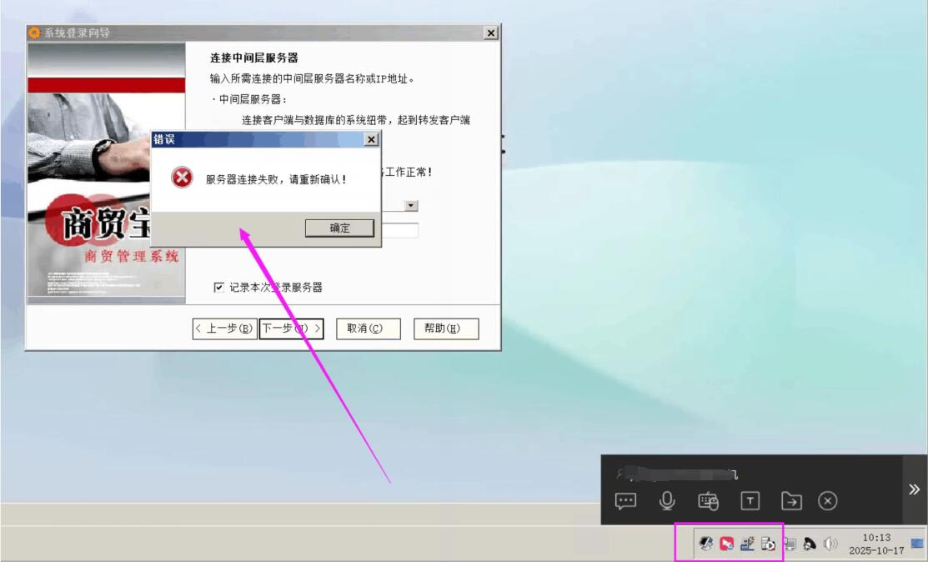Open help with the 帮助(H) button
928x562 pixels.
pyautogui.click(x=446, y=329)
